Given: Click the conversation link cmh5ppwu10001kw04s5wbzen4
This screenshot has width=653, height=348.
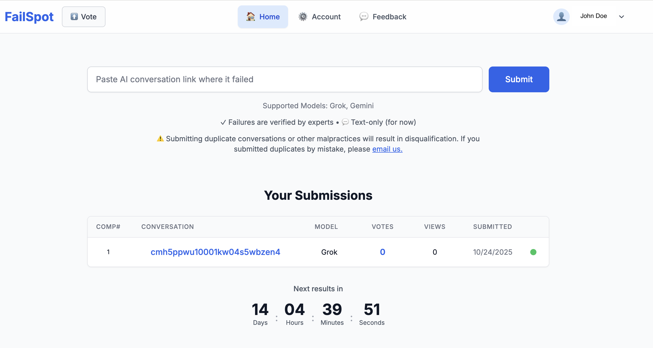Looking at the screenshot, I should point(215,252).
